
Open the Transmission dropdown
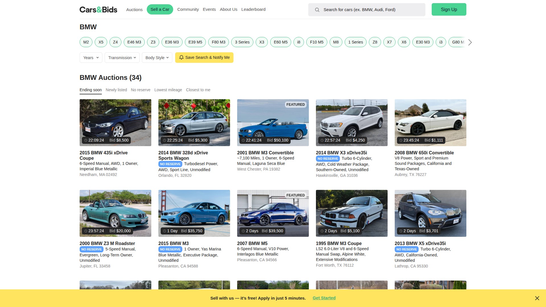pos(122,57)
